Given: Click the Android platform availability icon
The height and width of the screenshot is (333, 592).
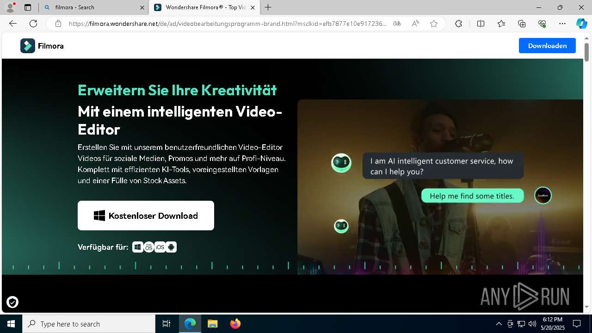Looking at the screenshot, I should click(171, 247).
